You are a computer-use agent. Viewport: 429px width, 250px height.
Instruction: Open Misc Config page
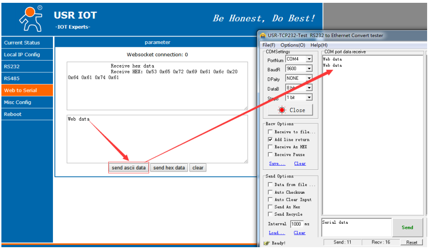pyautogui.click(x=27, y=102)
